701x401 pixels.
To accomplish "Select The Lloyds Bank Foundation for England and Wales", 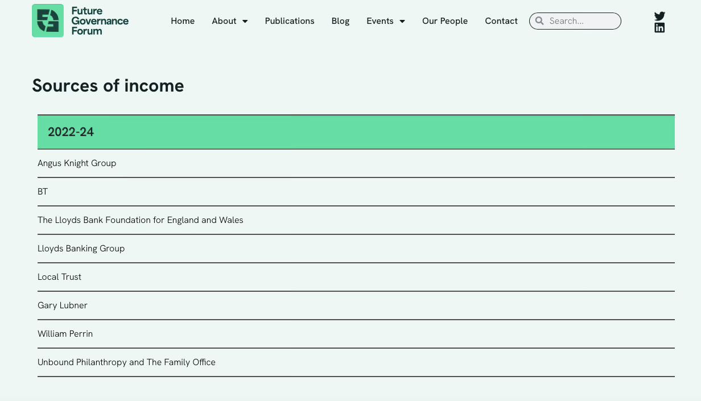I will [x=141, y=220].
